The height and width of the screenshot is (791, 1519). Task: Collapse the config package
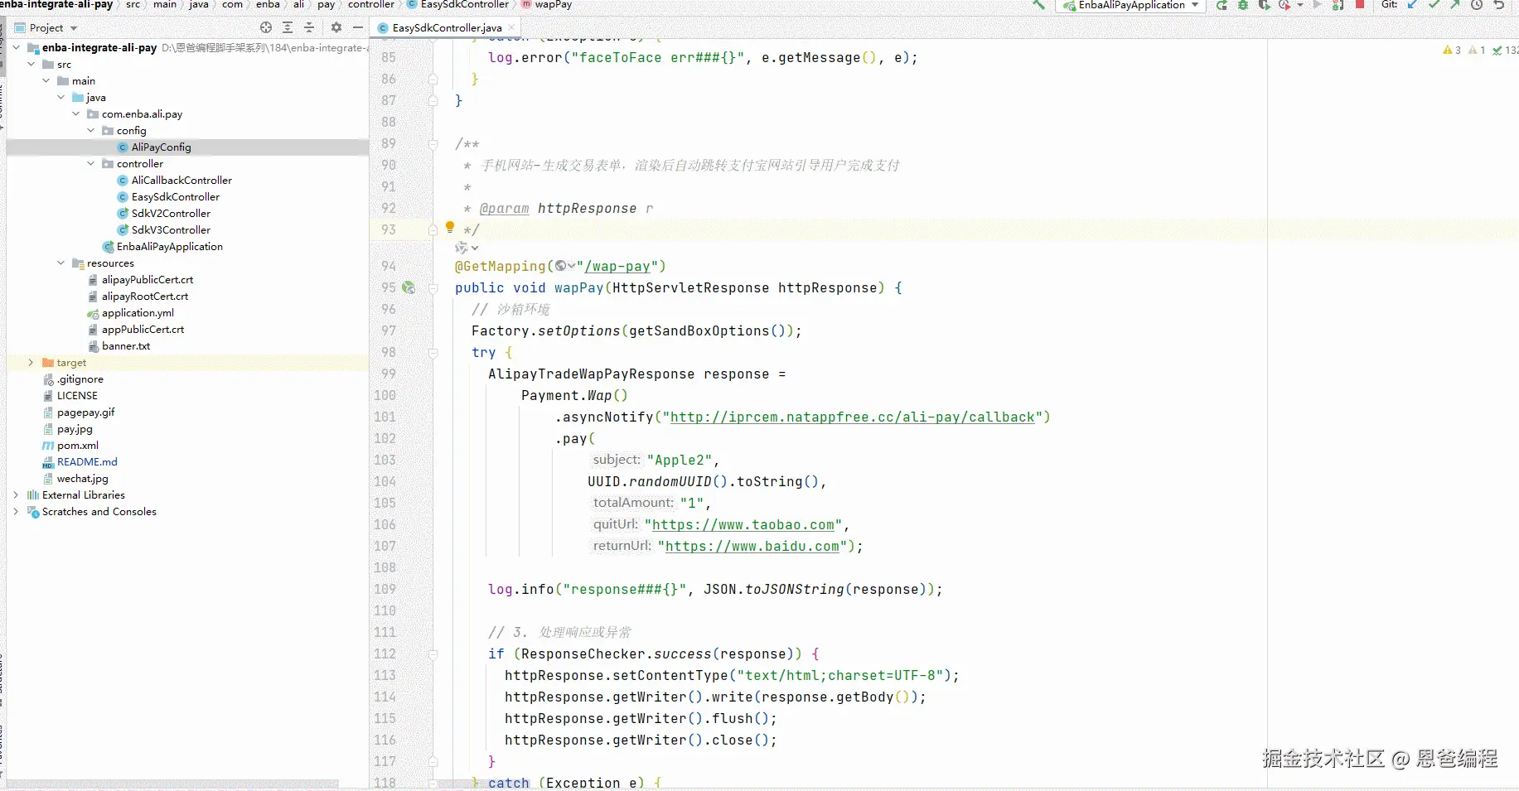91,130
